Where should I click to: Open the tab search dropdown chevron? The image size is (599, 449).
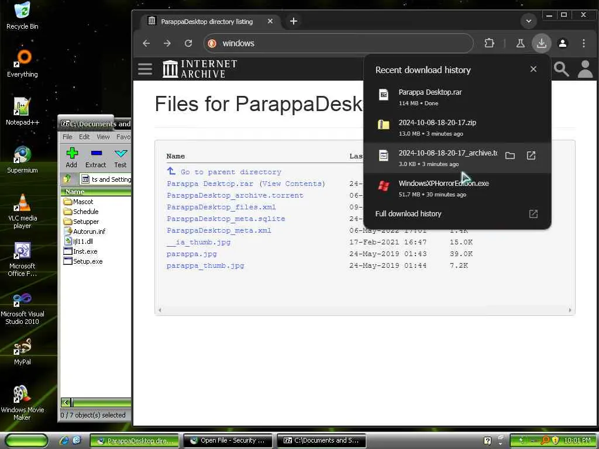[x=529, y=21]
